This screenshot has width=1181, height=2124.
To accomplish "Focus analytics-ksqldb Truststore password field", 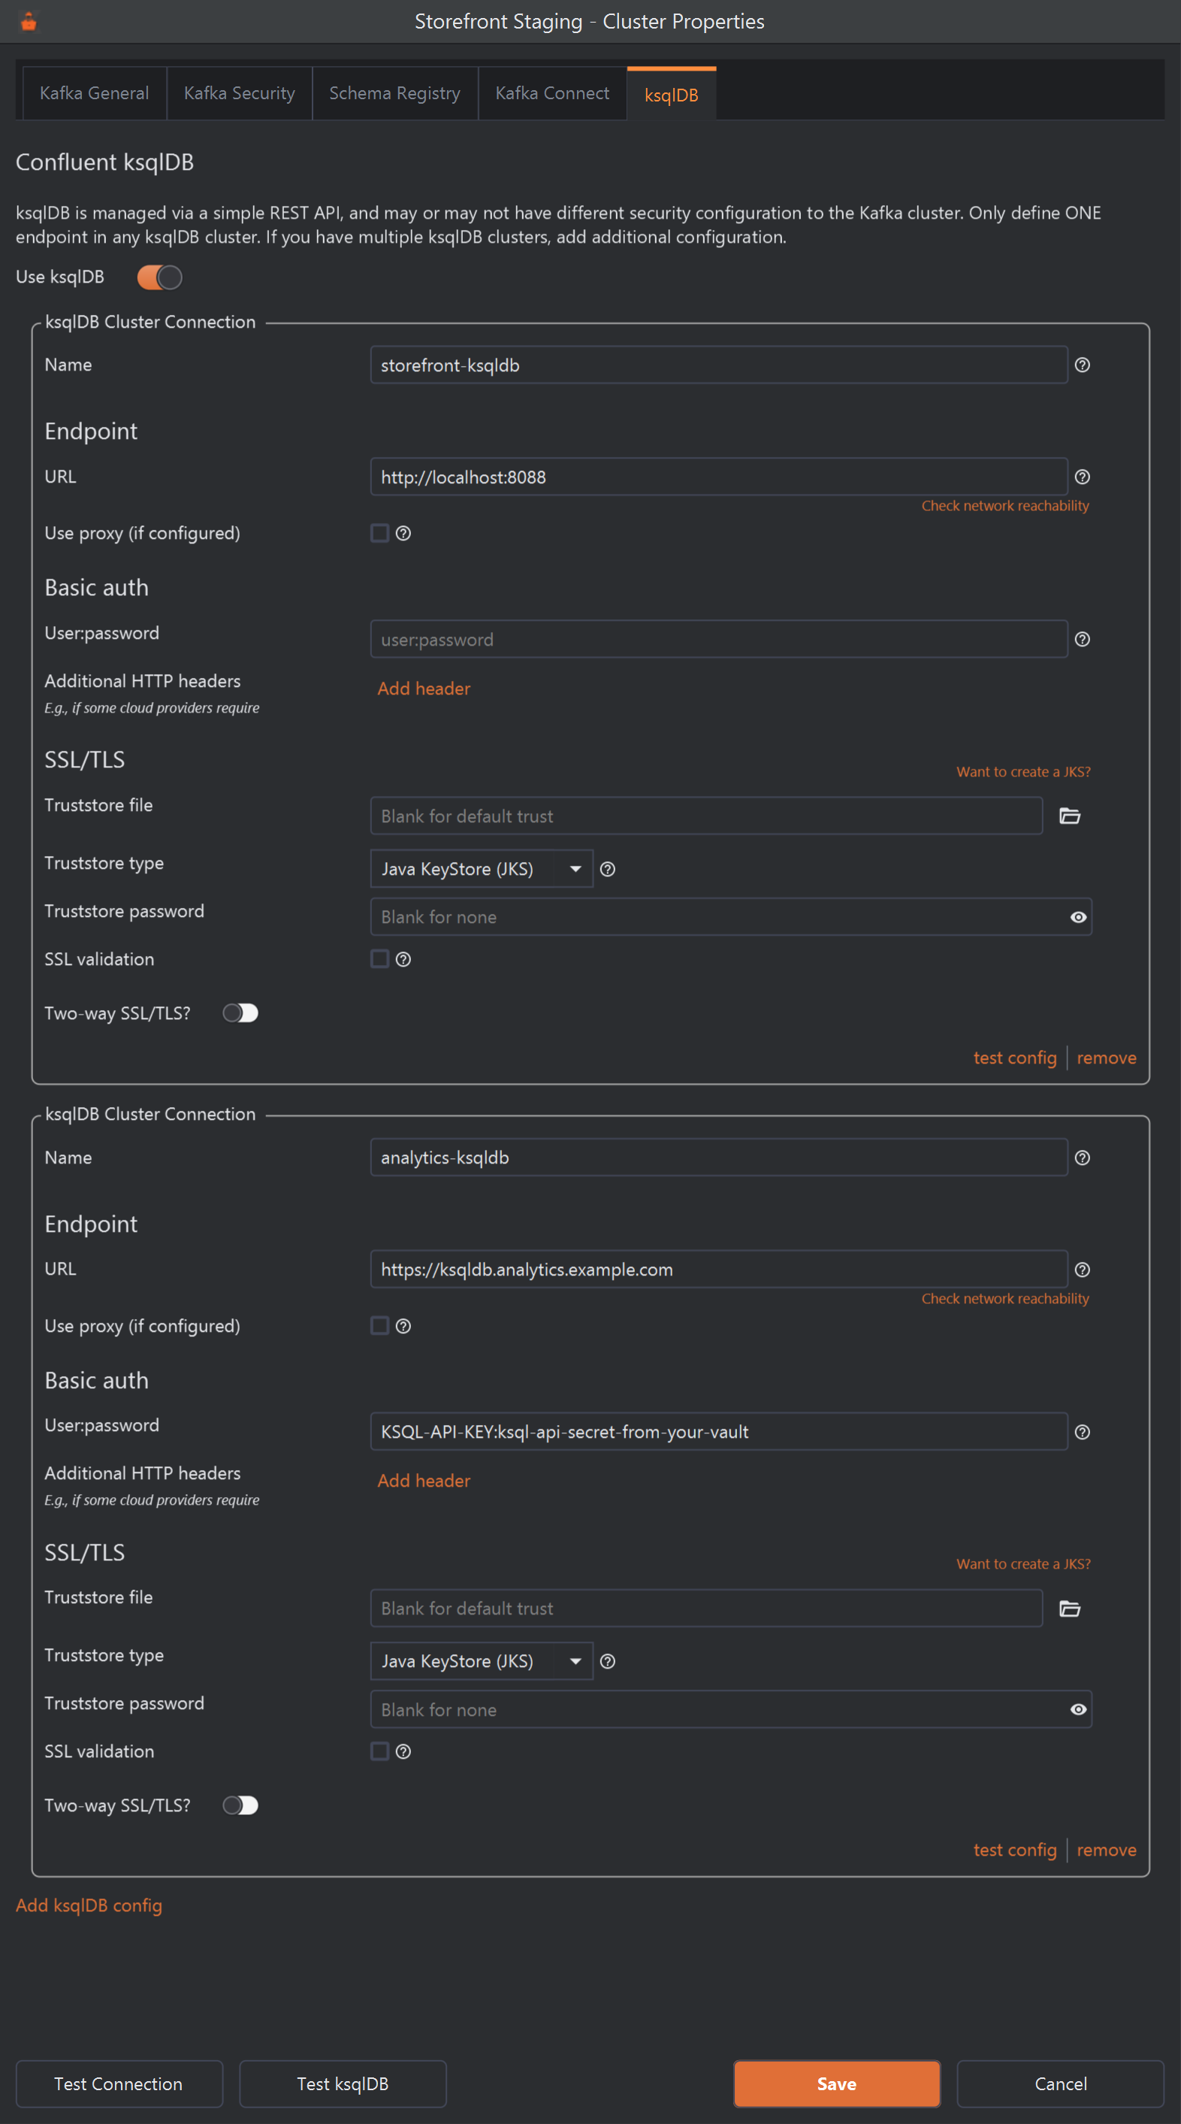I will click(719, 1710).
